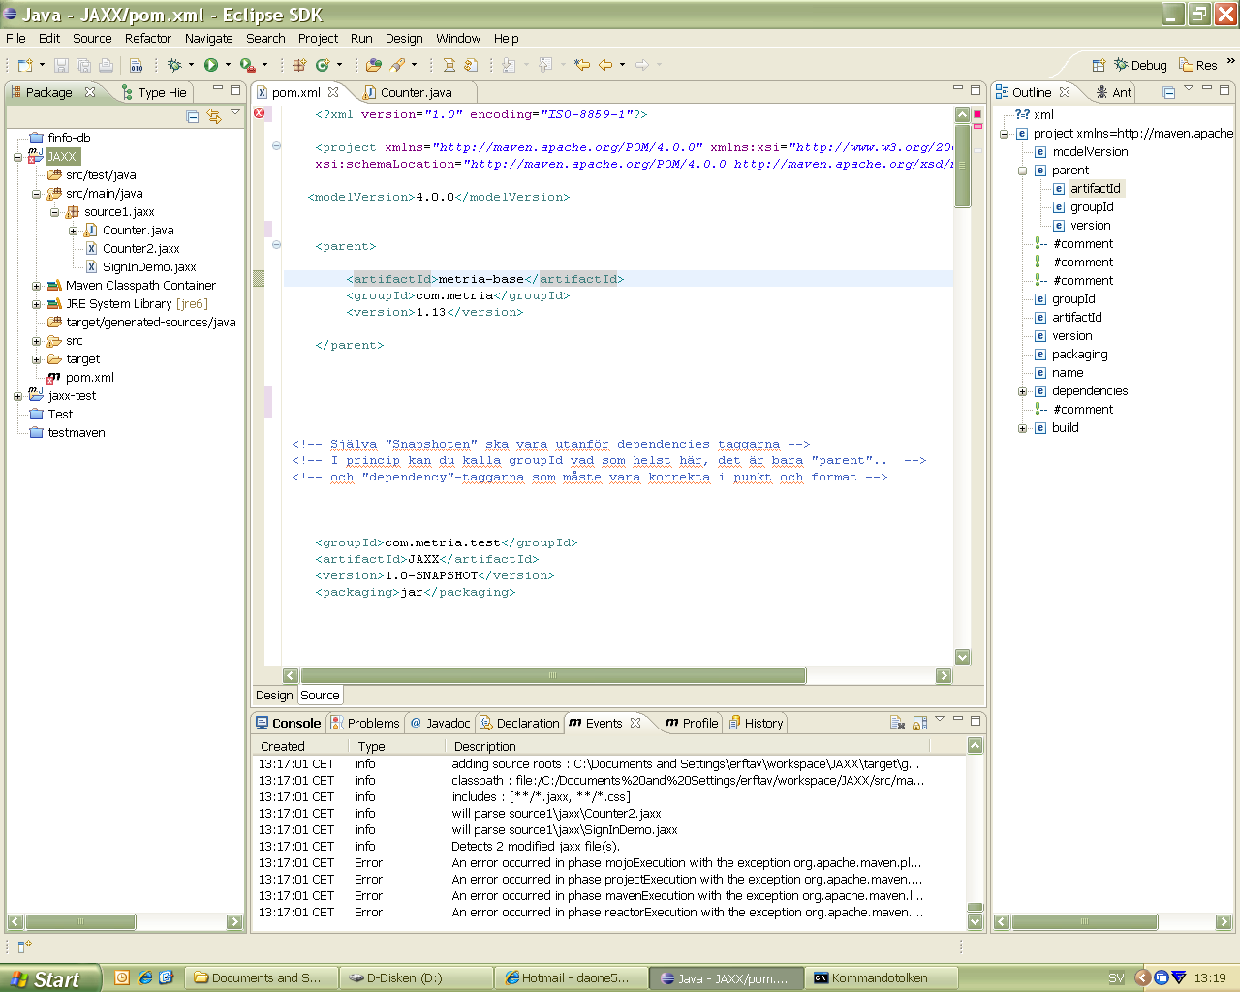Click the Print toolbar icon

tap(106, 65)
